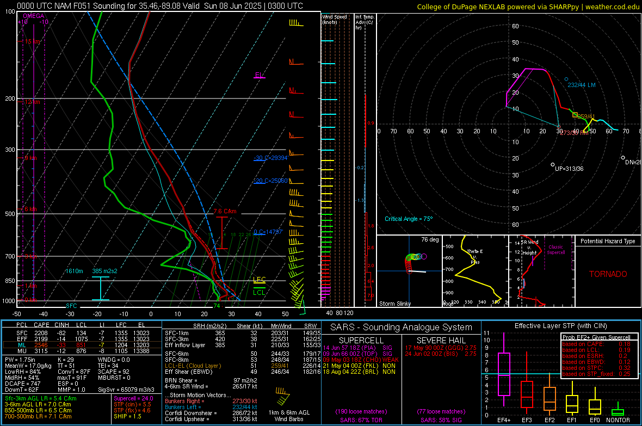
Task: Select the MU parcel row with CAPE 3115
Action: 82,351
